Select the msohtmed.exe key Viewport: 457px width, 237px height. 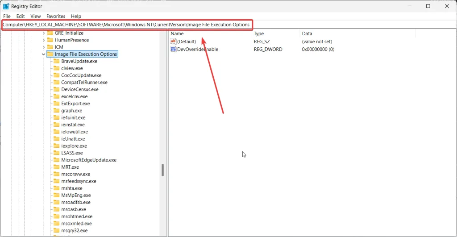(x=77, y=216)
